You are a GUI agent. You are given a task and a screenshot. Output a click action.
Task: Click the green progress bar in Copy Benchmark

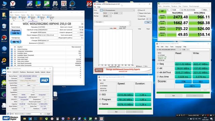[125, 109]
